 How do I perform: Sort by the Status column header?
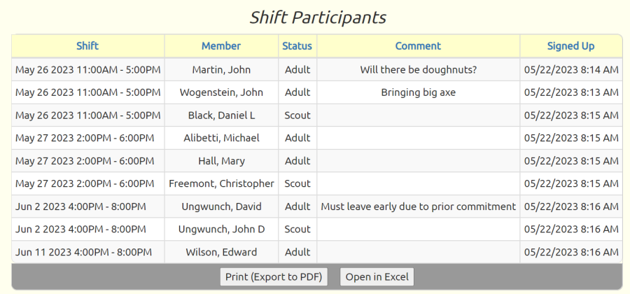click(297, 45)
